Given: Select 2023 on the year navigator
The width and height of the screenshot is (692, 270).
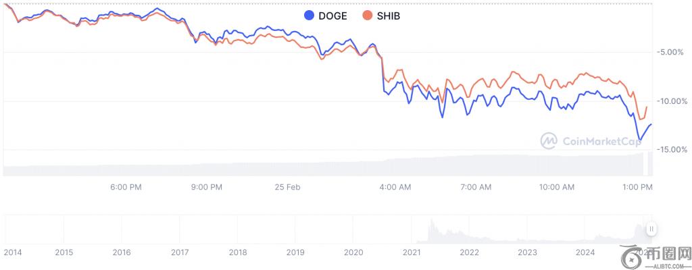Looking at the screenshot, I should pos(527,252).
